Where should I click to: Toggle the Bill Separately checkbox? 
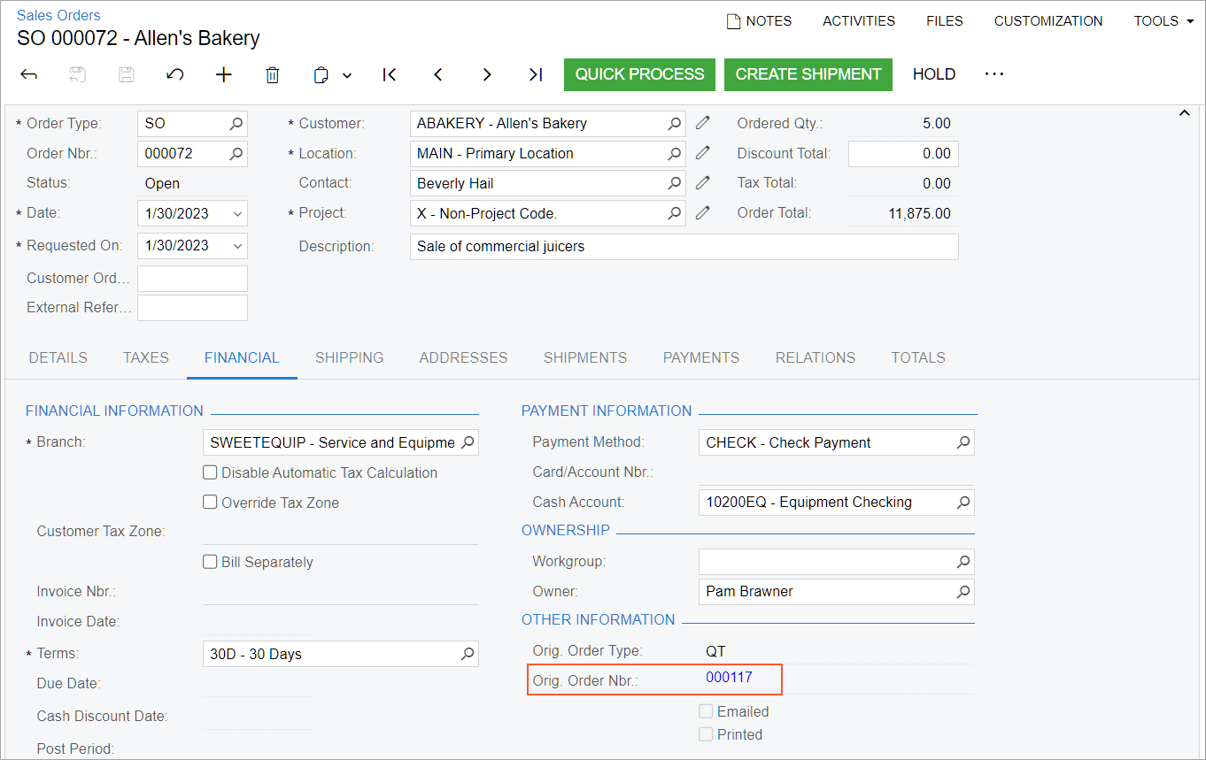[211, 562]
